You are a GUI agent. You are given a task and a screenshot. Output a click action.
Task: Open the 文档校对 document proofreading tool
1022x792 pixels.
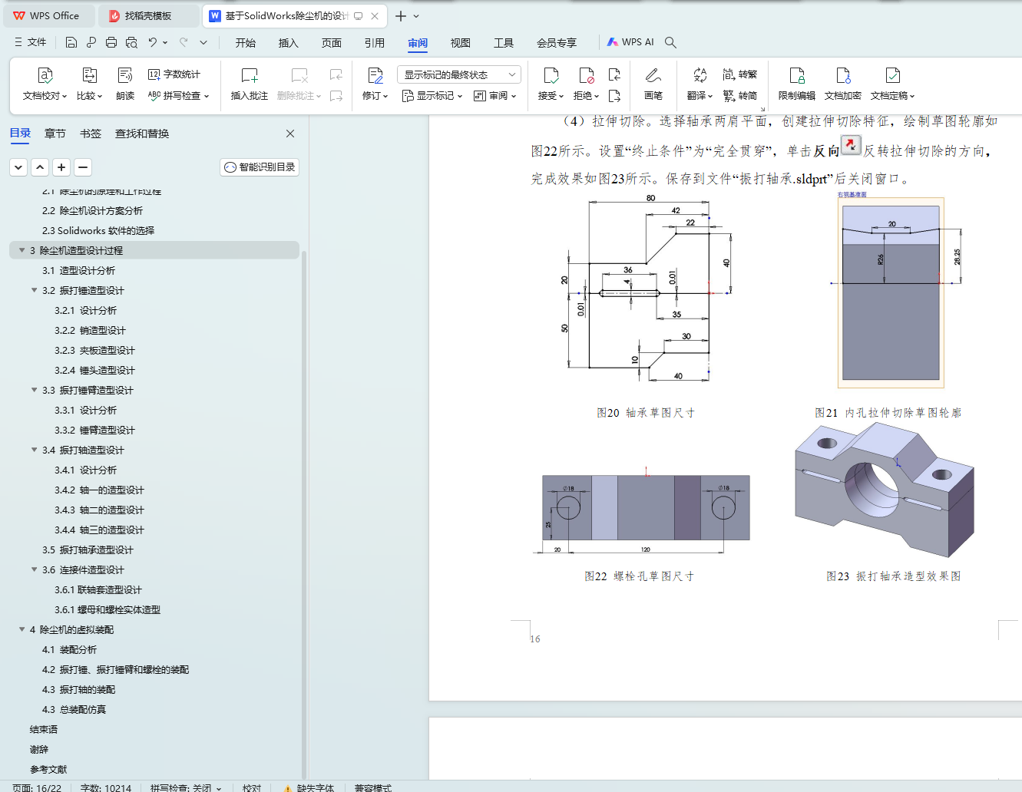click(45, 84)
